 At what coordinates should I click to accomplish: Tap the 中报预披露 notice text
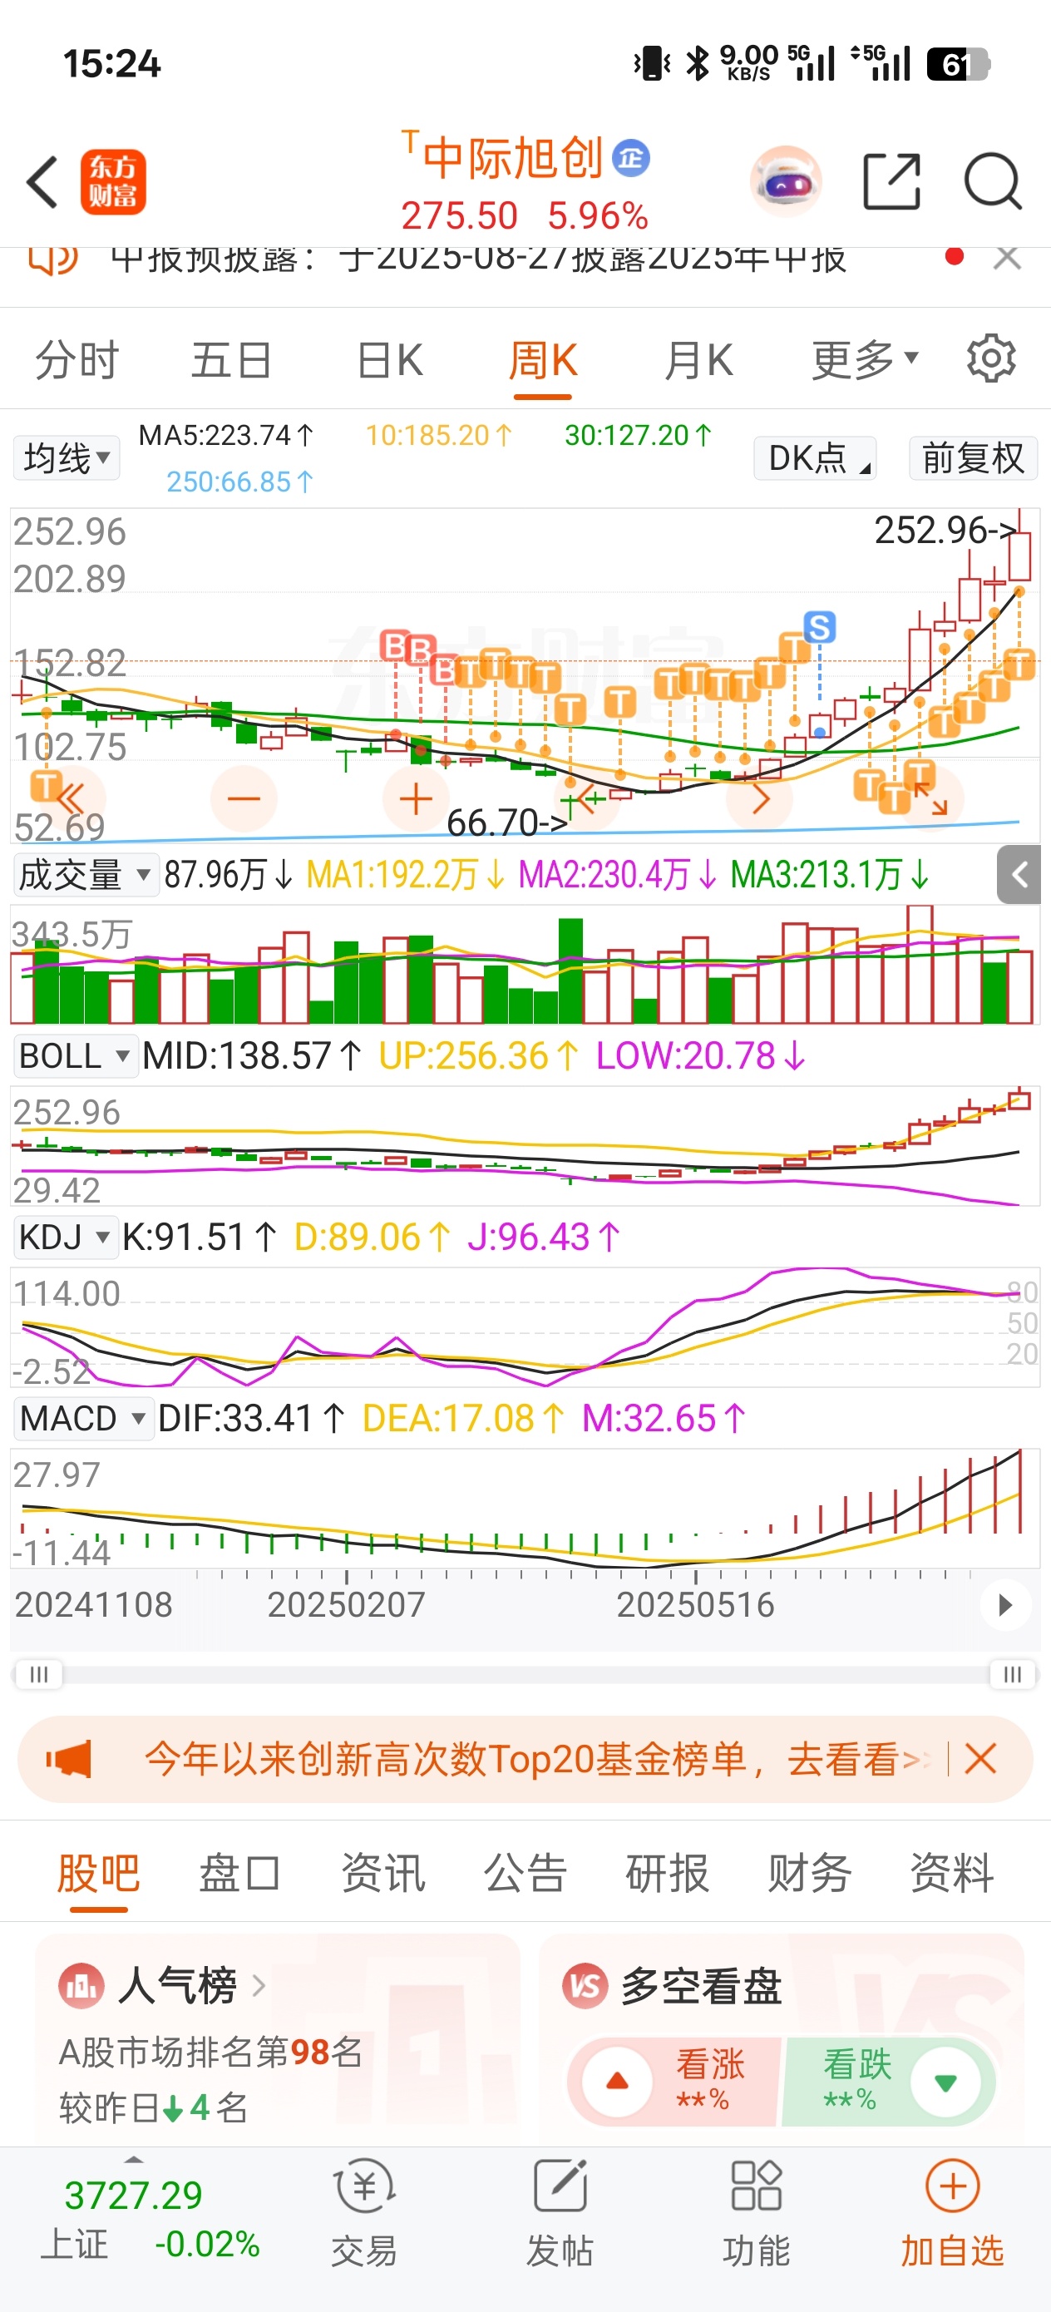click(x=478, y=259)
